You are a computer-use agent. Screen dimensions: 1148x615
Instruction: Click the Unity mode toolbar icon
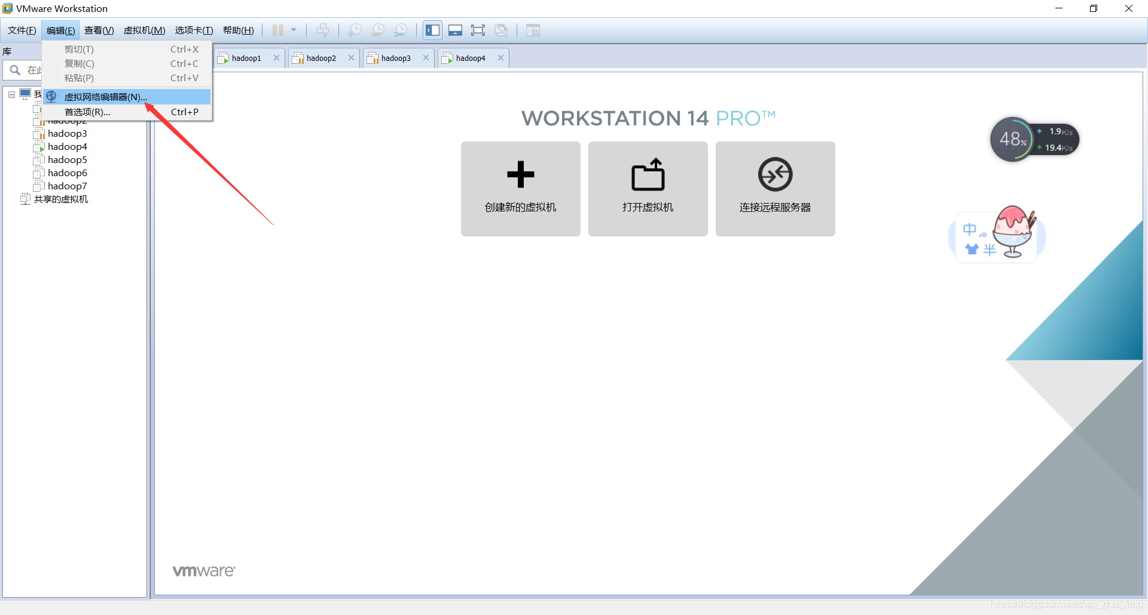501,30
